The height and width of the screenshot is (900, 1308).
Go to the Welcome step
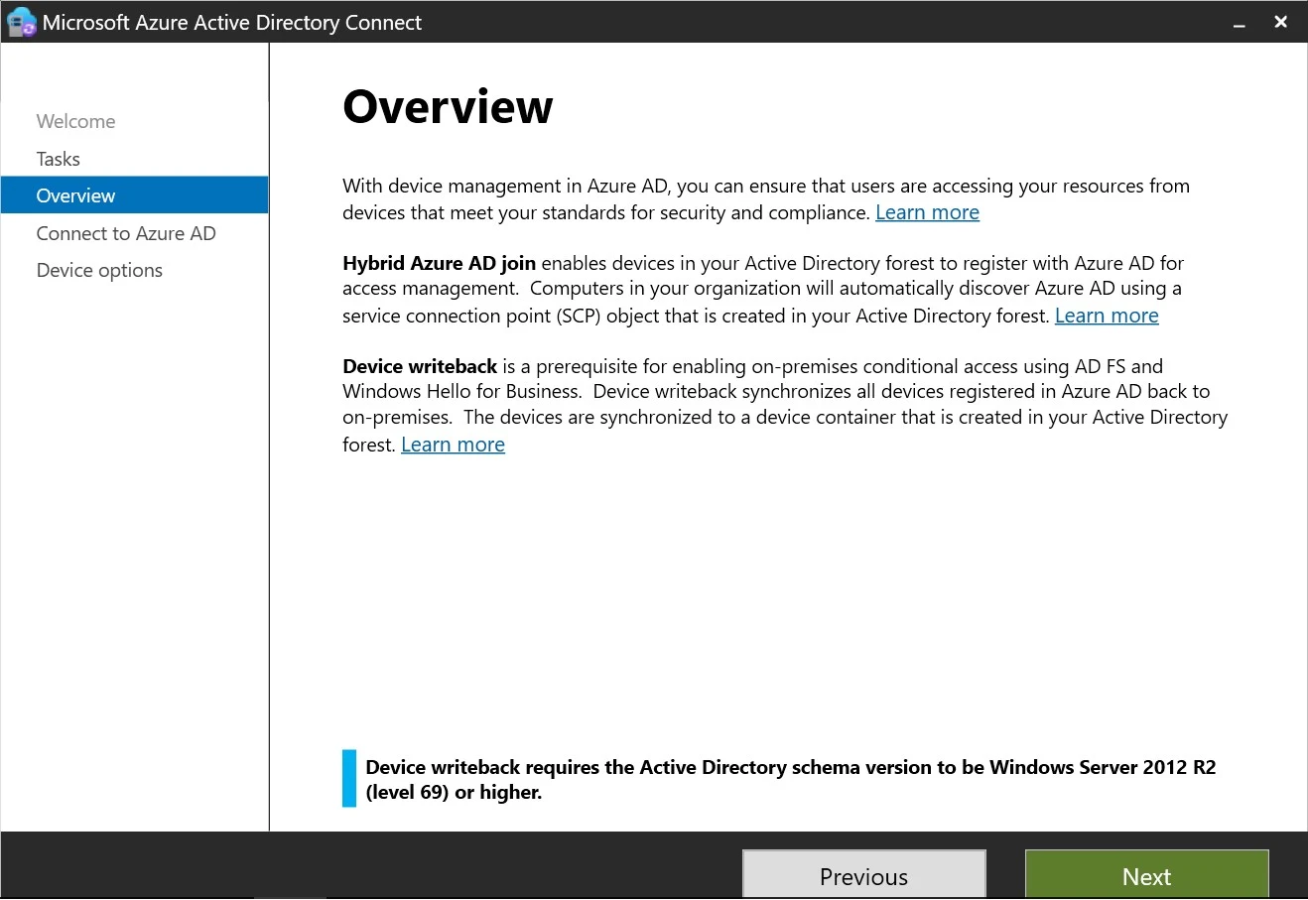pyautogui.click(x=75, y=121)
